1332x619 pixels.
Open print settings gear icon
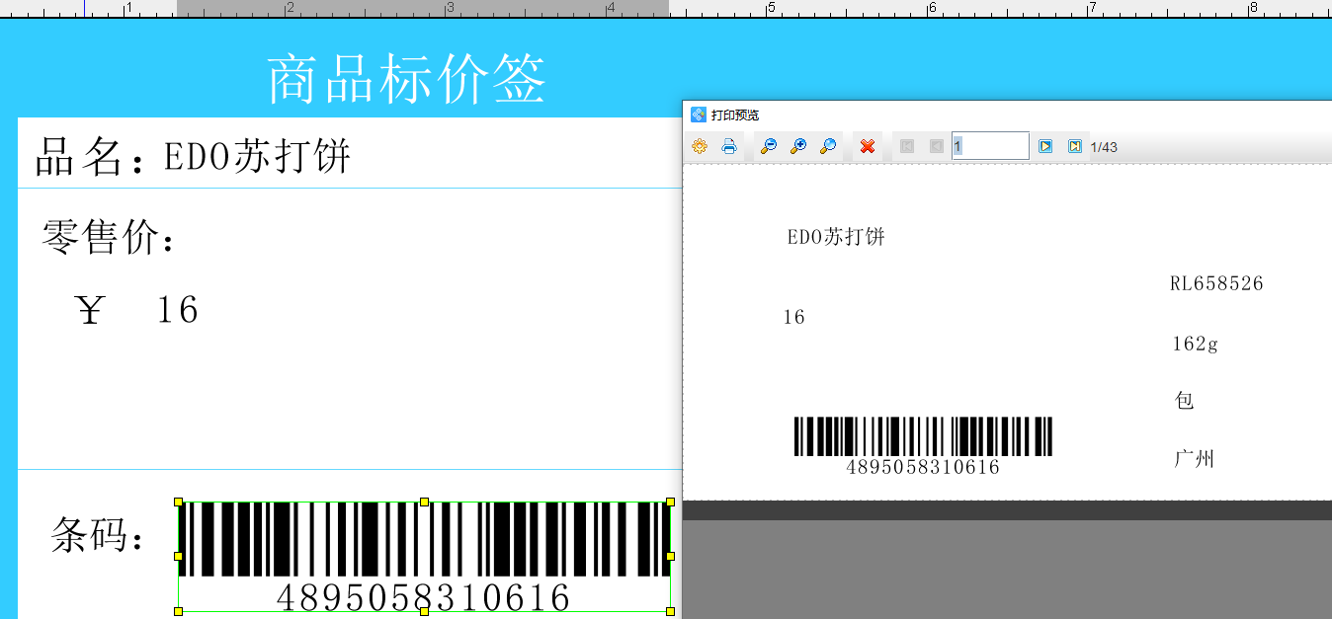pos(700,146)
